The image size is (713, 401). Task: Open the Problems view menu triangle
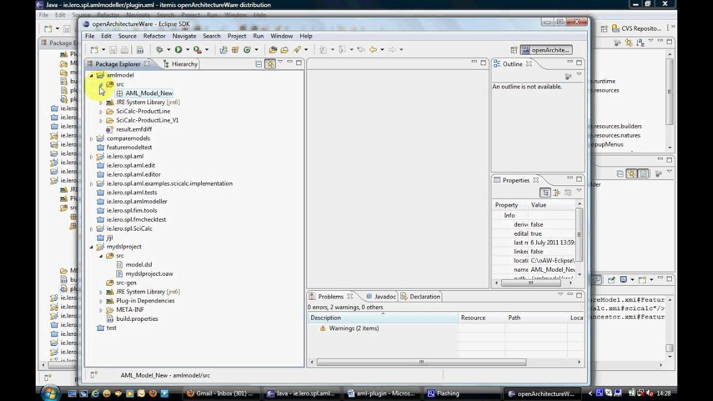tap(560, 295)
